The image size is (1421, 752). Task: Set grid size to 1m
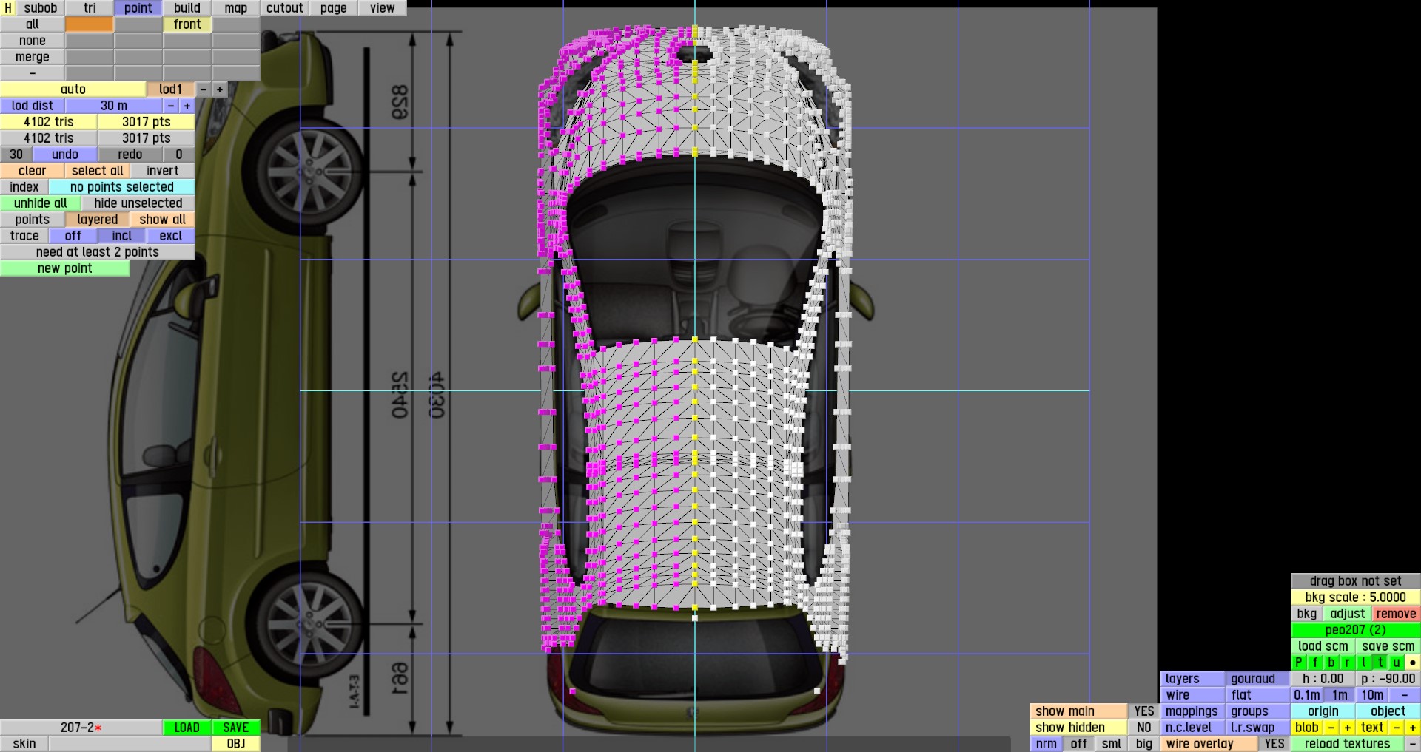[x=1340, y=695]
